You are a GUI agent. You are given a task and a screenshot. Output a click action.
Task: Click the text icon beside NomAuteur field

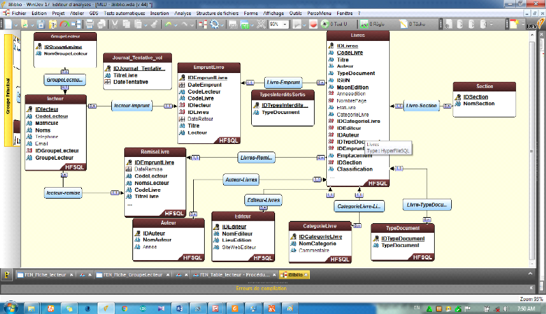click(x=137, y=240)
